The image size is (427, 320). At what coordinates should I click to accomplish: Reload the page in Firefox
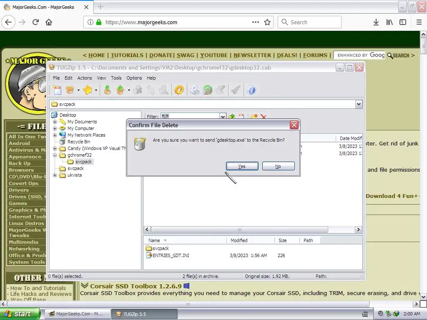pos(36,22)
